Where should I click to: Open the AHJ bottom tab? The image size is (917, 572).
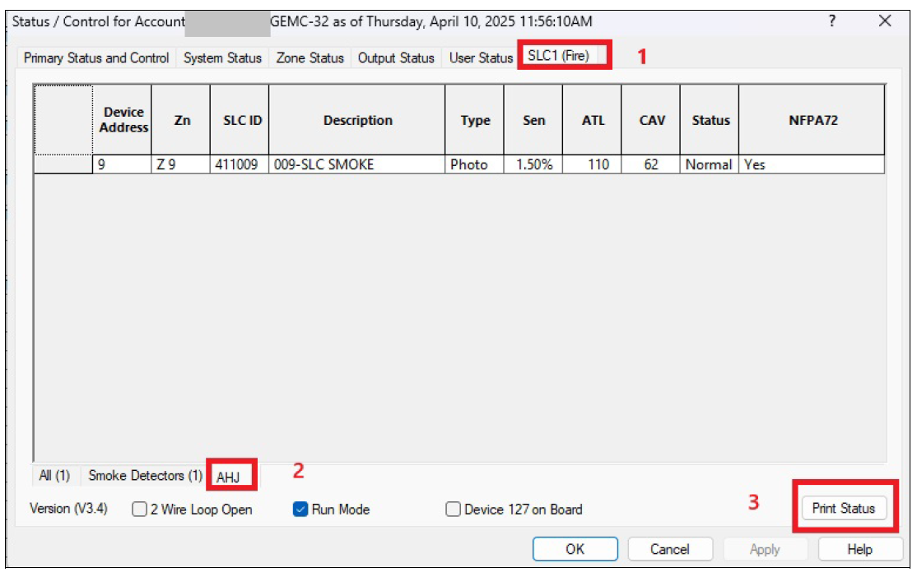[x=227, y=477]
